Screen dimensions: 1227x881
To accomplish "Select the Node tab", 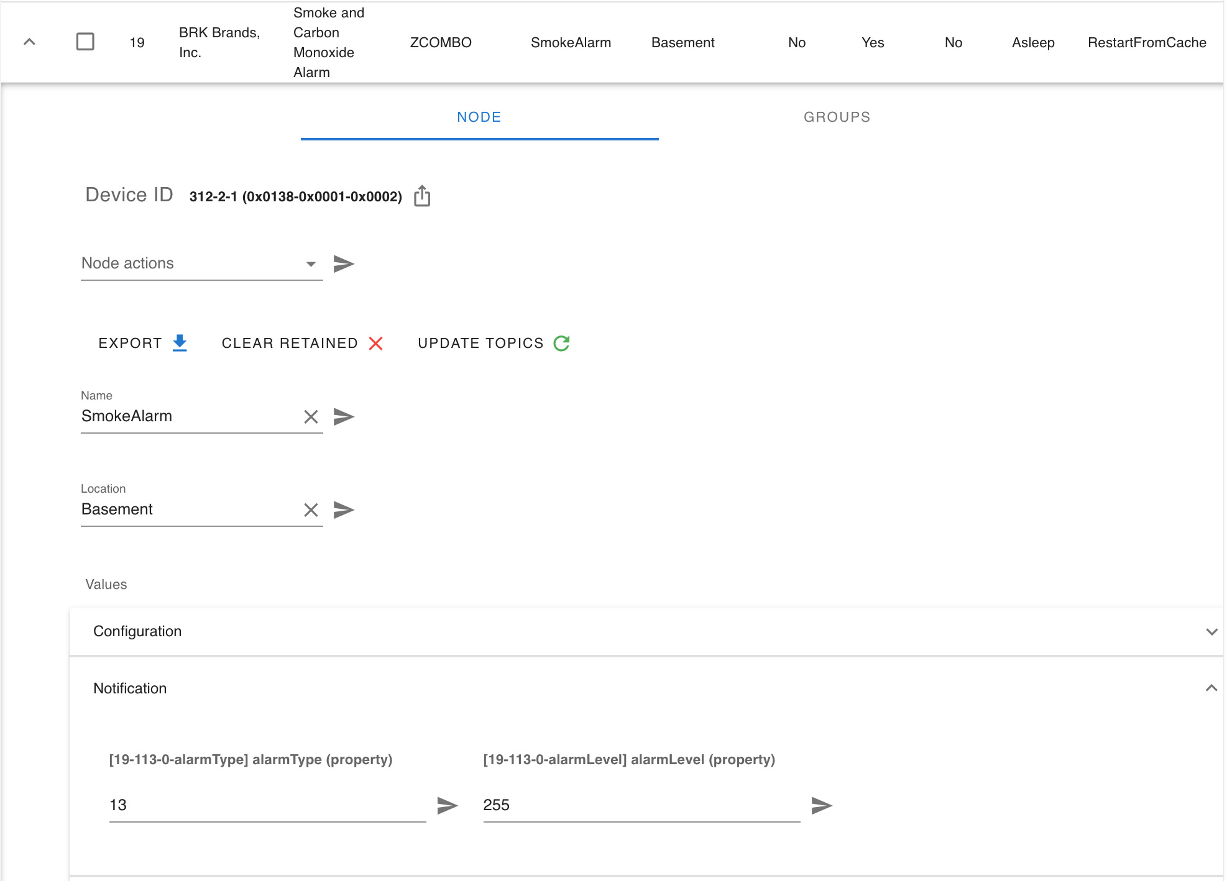I will [x=479, y=117].
